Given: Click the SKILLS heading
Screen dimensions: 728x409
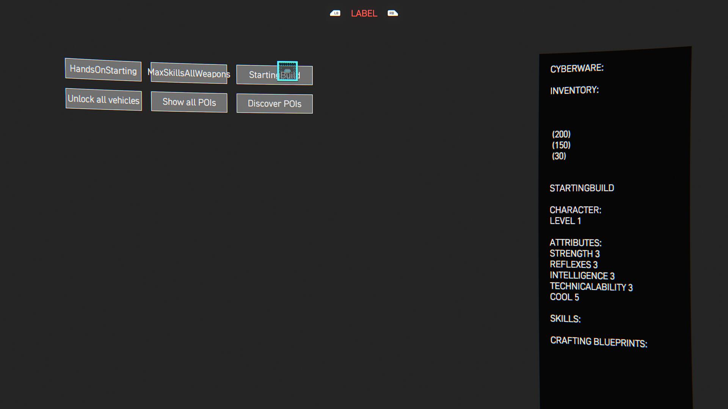Looking at the screenshot, I should (565, 319).
